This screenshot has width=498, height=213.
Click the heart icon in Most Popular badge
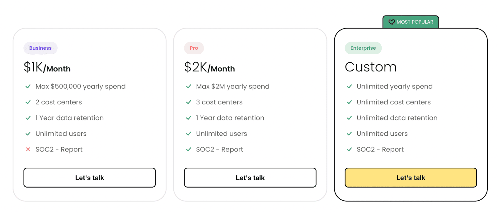(392, 22)
